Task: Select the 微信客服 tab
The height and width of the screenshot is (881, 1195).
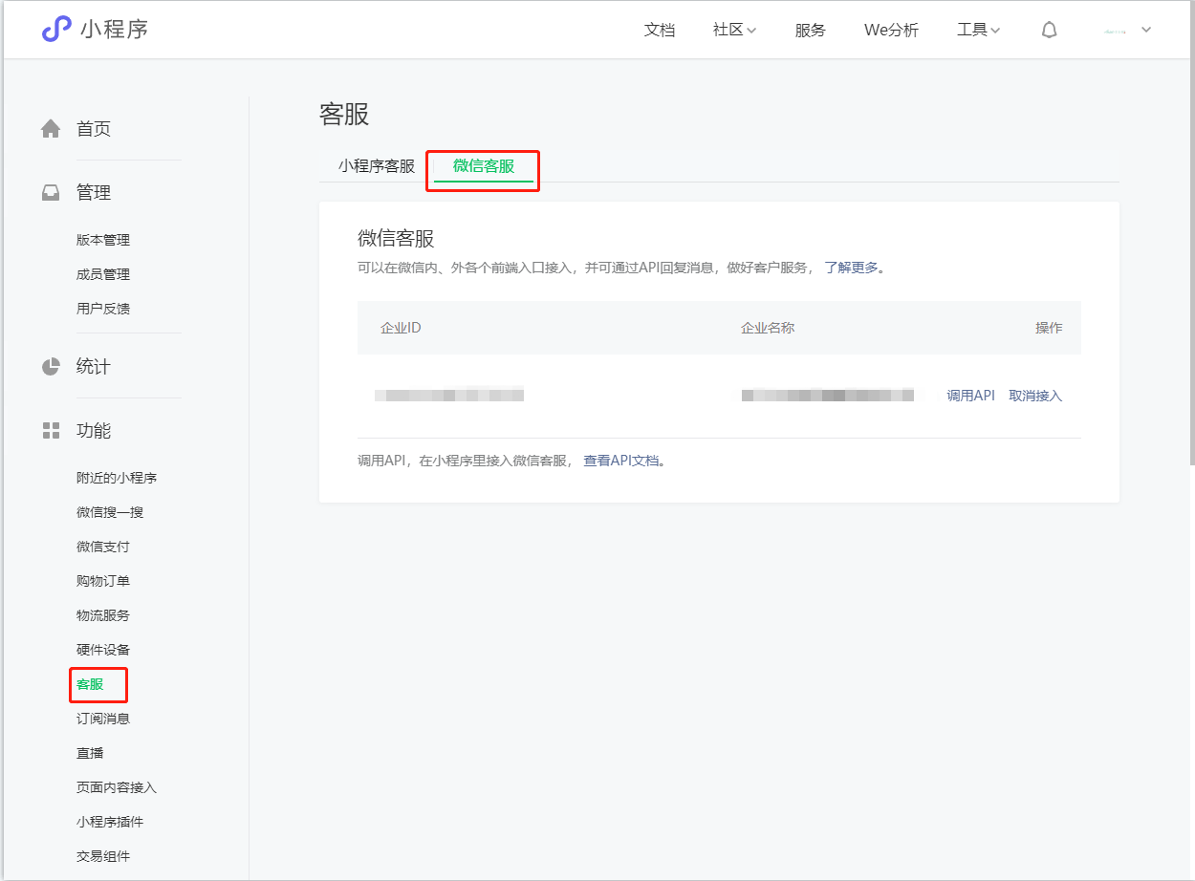Action: [484, 166]
